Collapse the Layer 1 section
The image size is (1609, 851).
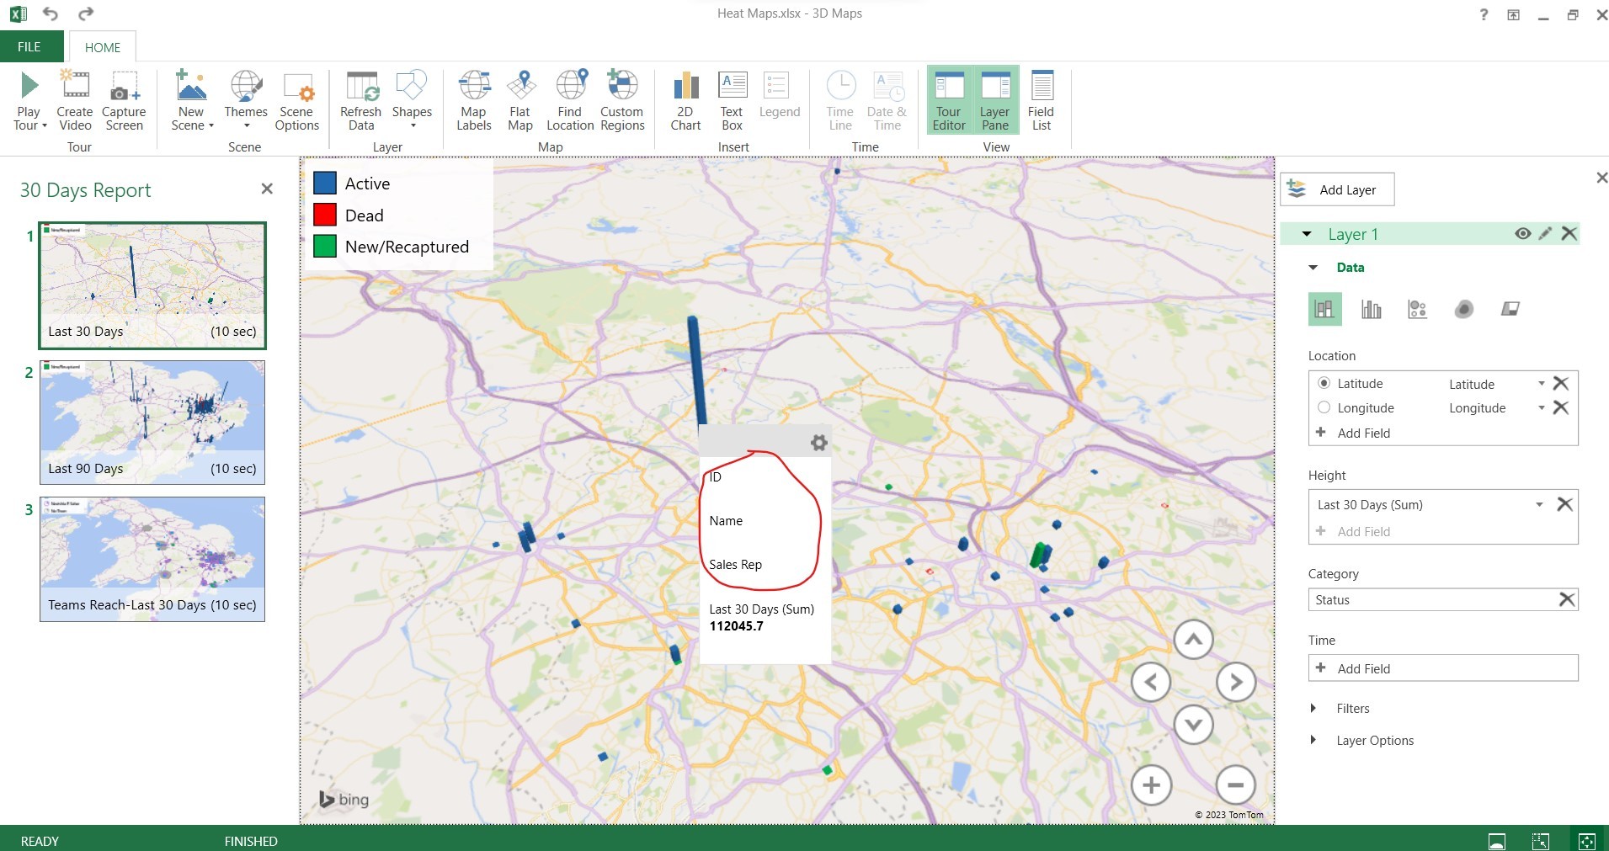point(1307,234)
